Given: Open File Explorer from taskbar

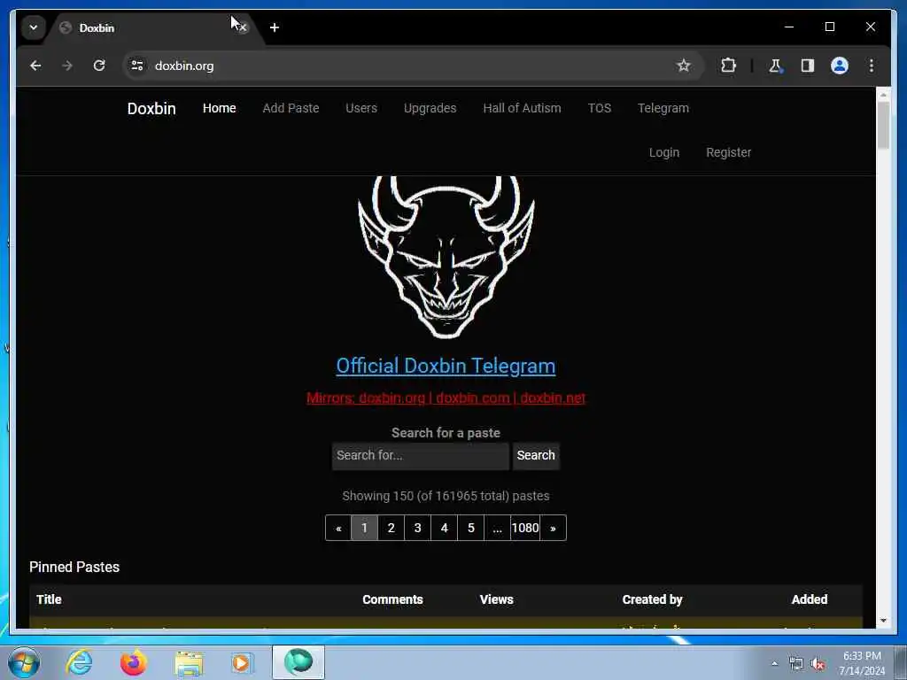Looking at the screenshot, I should (189, 662).
